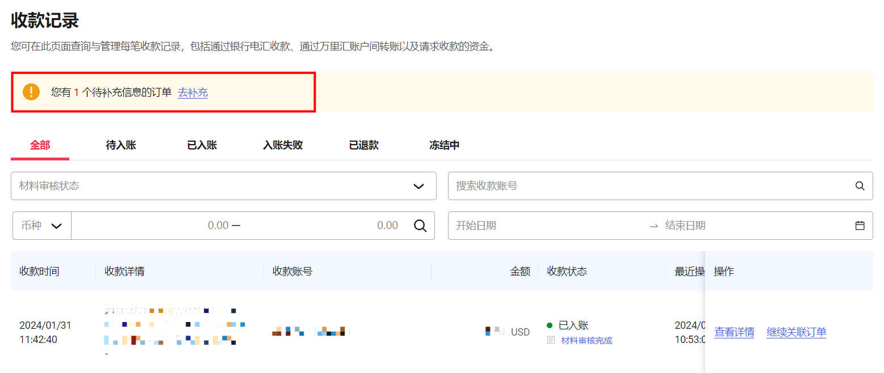The height and width of the screenshot is (373, 884).
Task: Click the 开始日期 input field
Action: [x=545, y=226]
